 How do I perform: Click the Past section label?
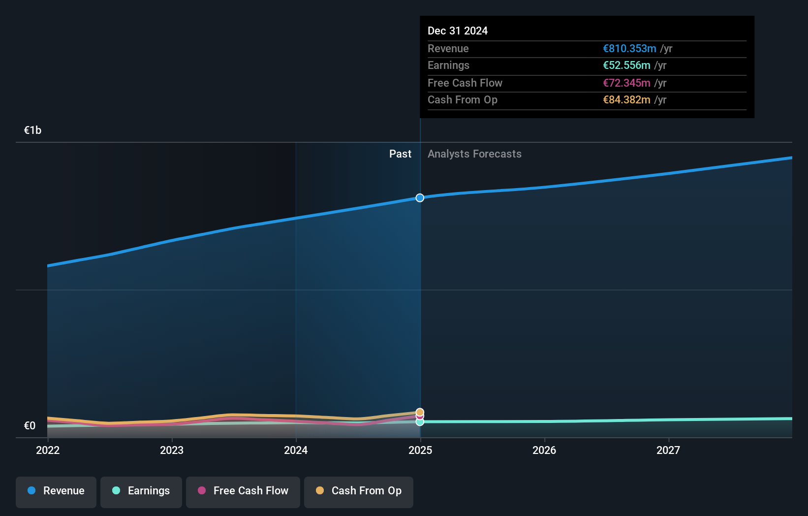click(400, 154)
